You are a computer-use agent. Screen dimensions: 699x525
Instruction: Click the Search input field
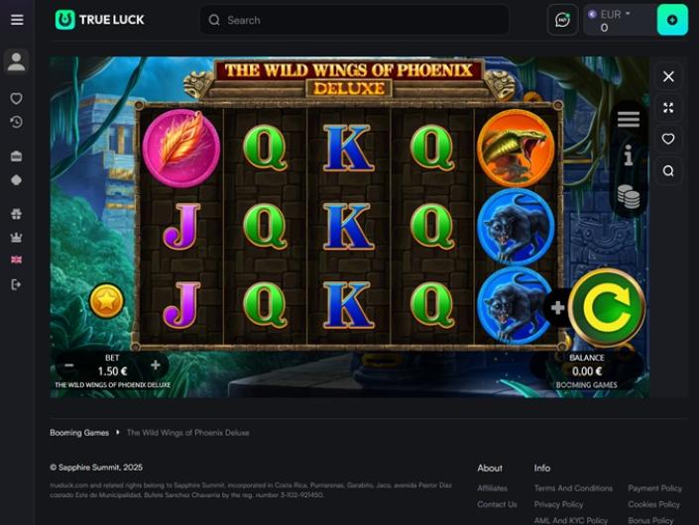(354, 20)
